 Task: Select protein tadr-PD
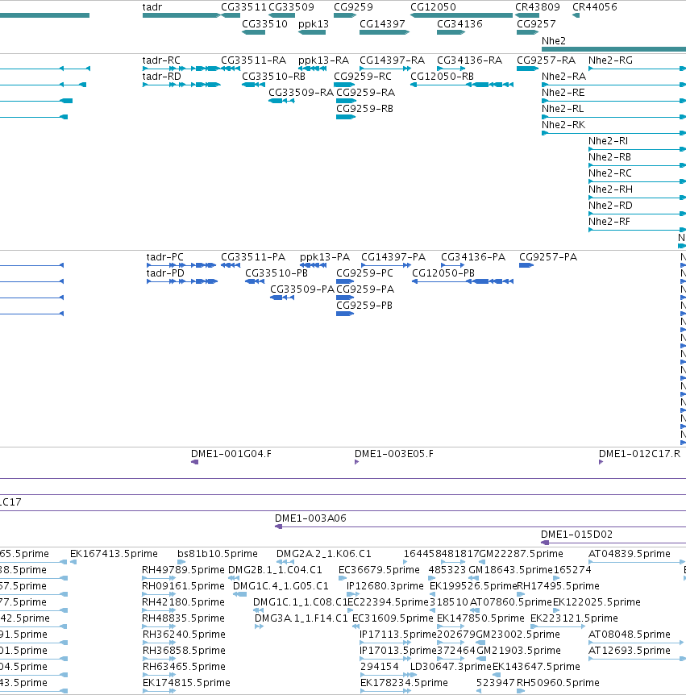coord(165,273)
